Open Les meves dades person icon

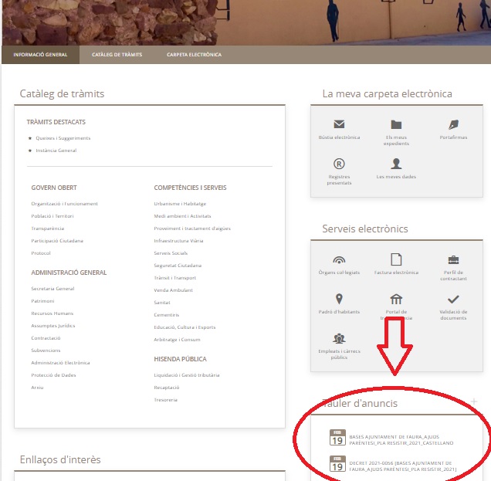pos(396,164)
